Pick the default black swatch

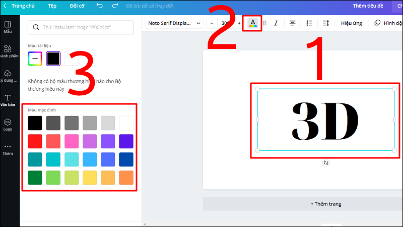(35, 123)
